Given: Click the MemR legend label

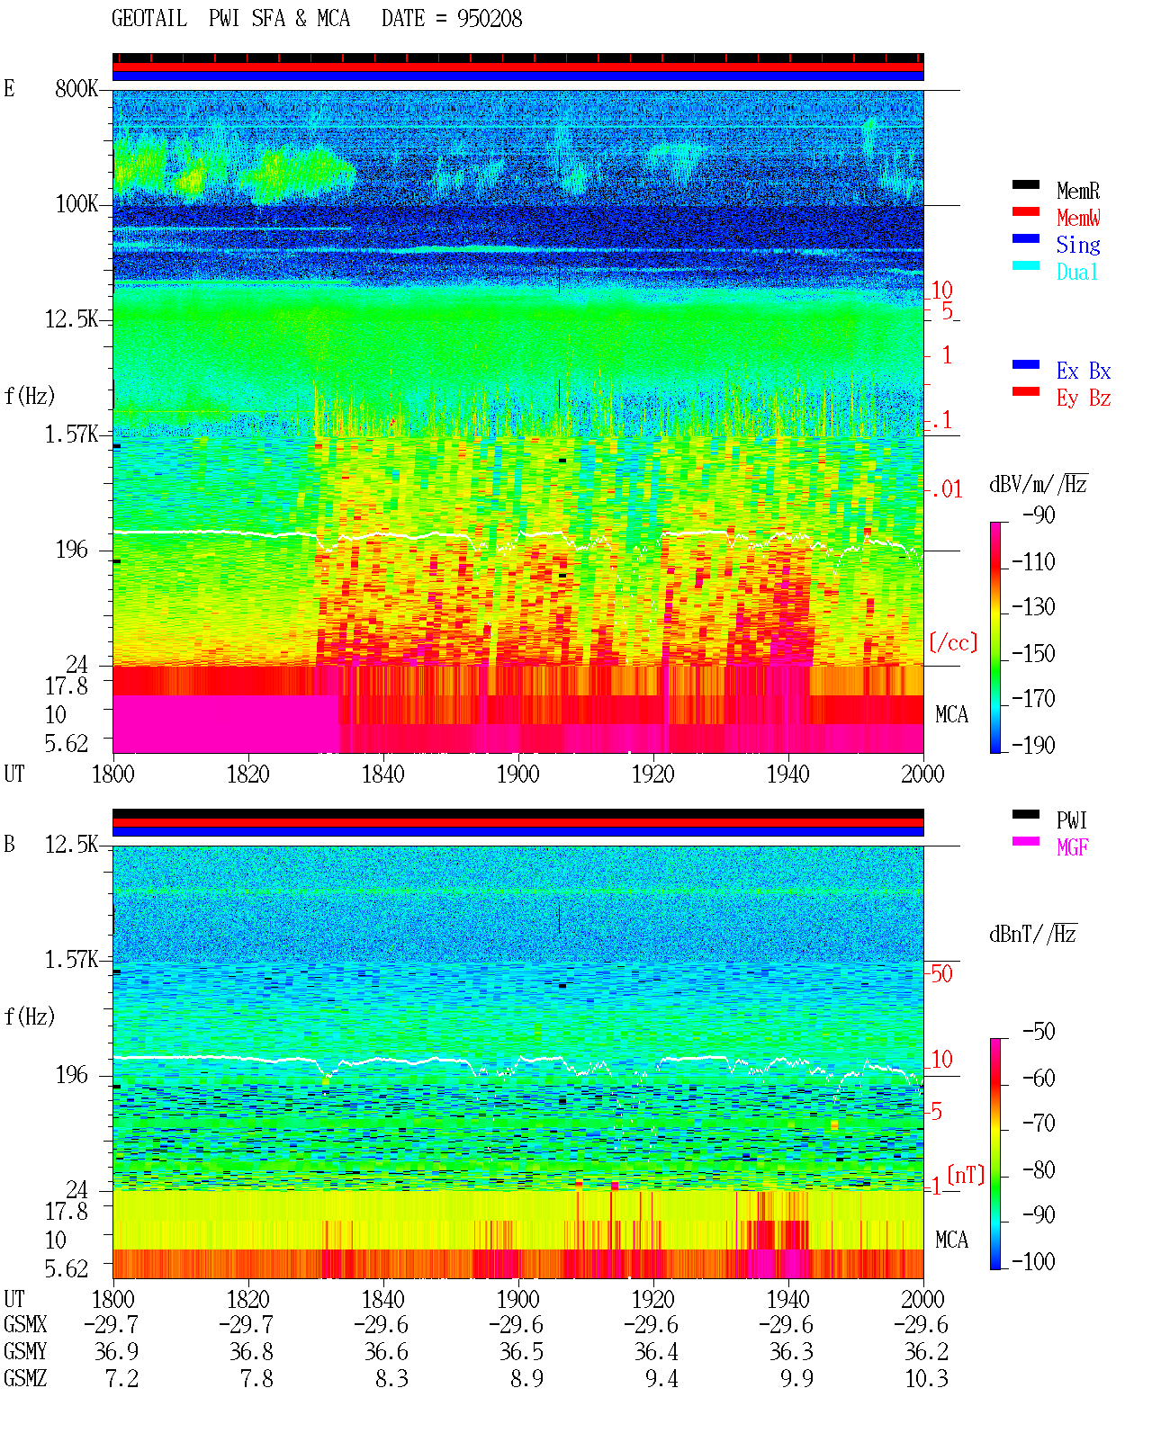Looking at the screenshot, I should tap(1078, 191).
